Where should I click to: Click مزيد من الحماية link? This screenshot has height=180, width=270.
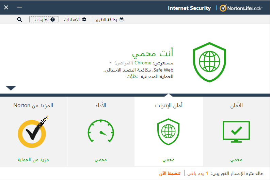click(x=33, y=160)
